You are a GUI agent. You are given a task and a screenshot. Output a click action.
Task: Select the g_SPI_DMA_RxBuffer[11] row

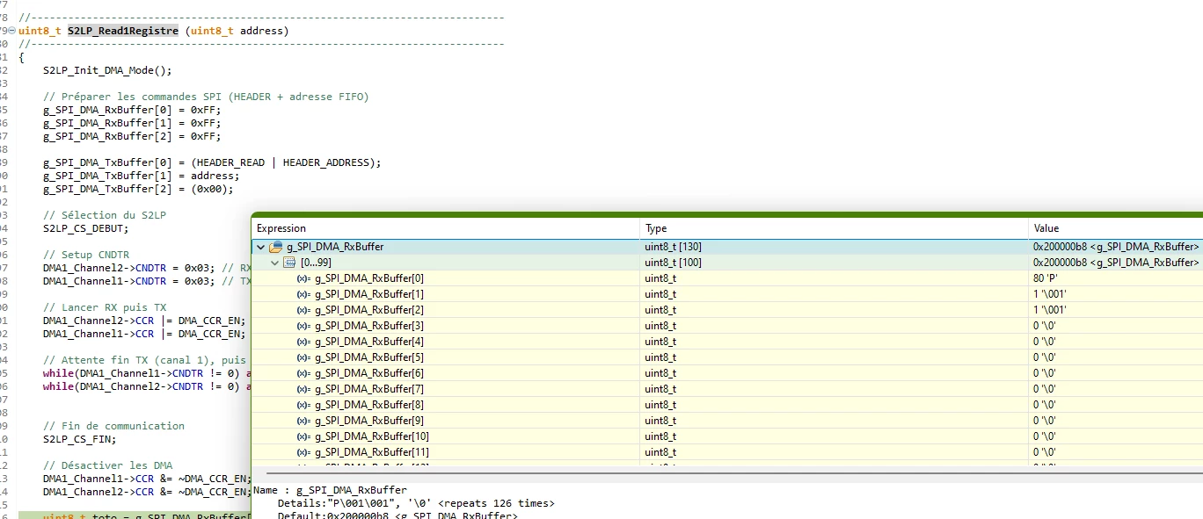[726, 452]
